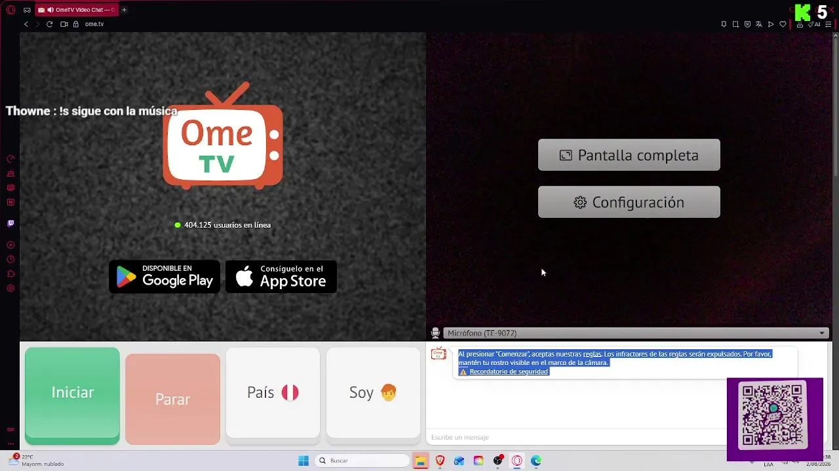839x471 pixels.
Task: Open the weather widget on the taskbar
Action: (36, 461)
